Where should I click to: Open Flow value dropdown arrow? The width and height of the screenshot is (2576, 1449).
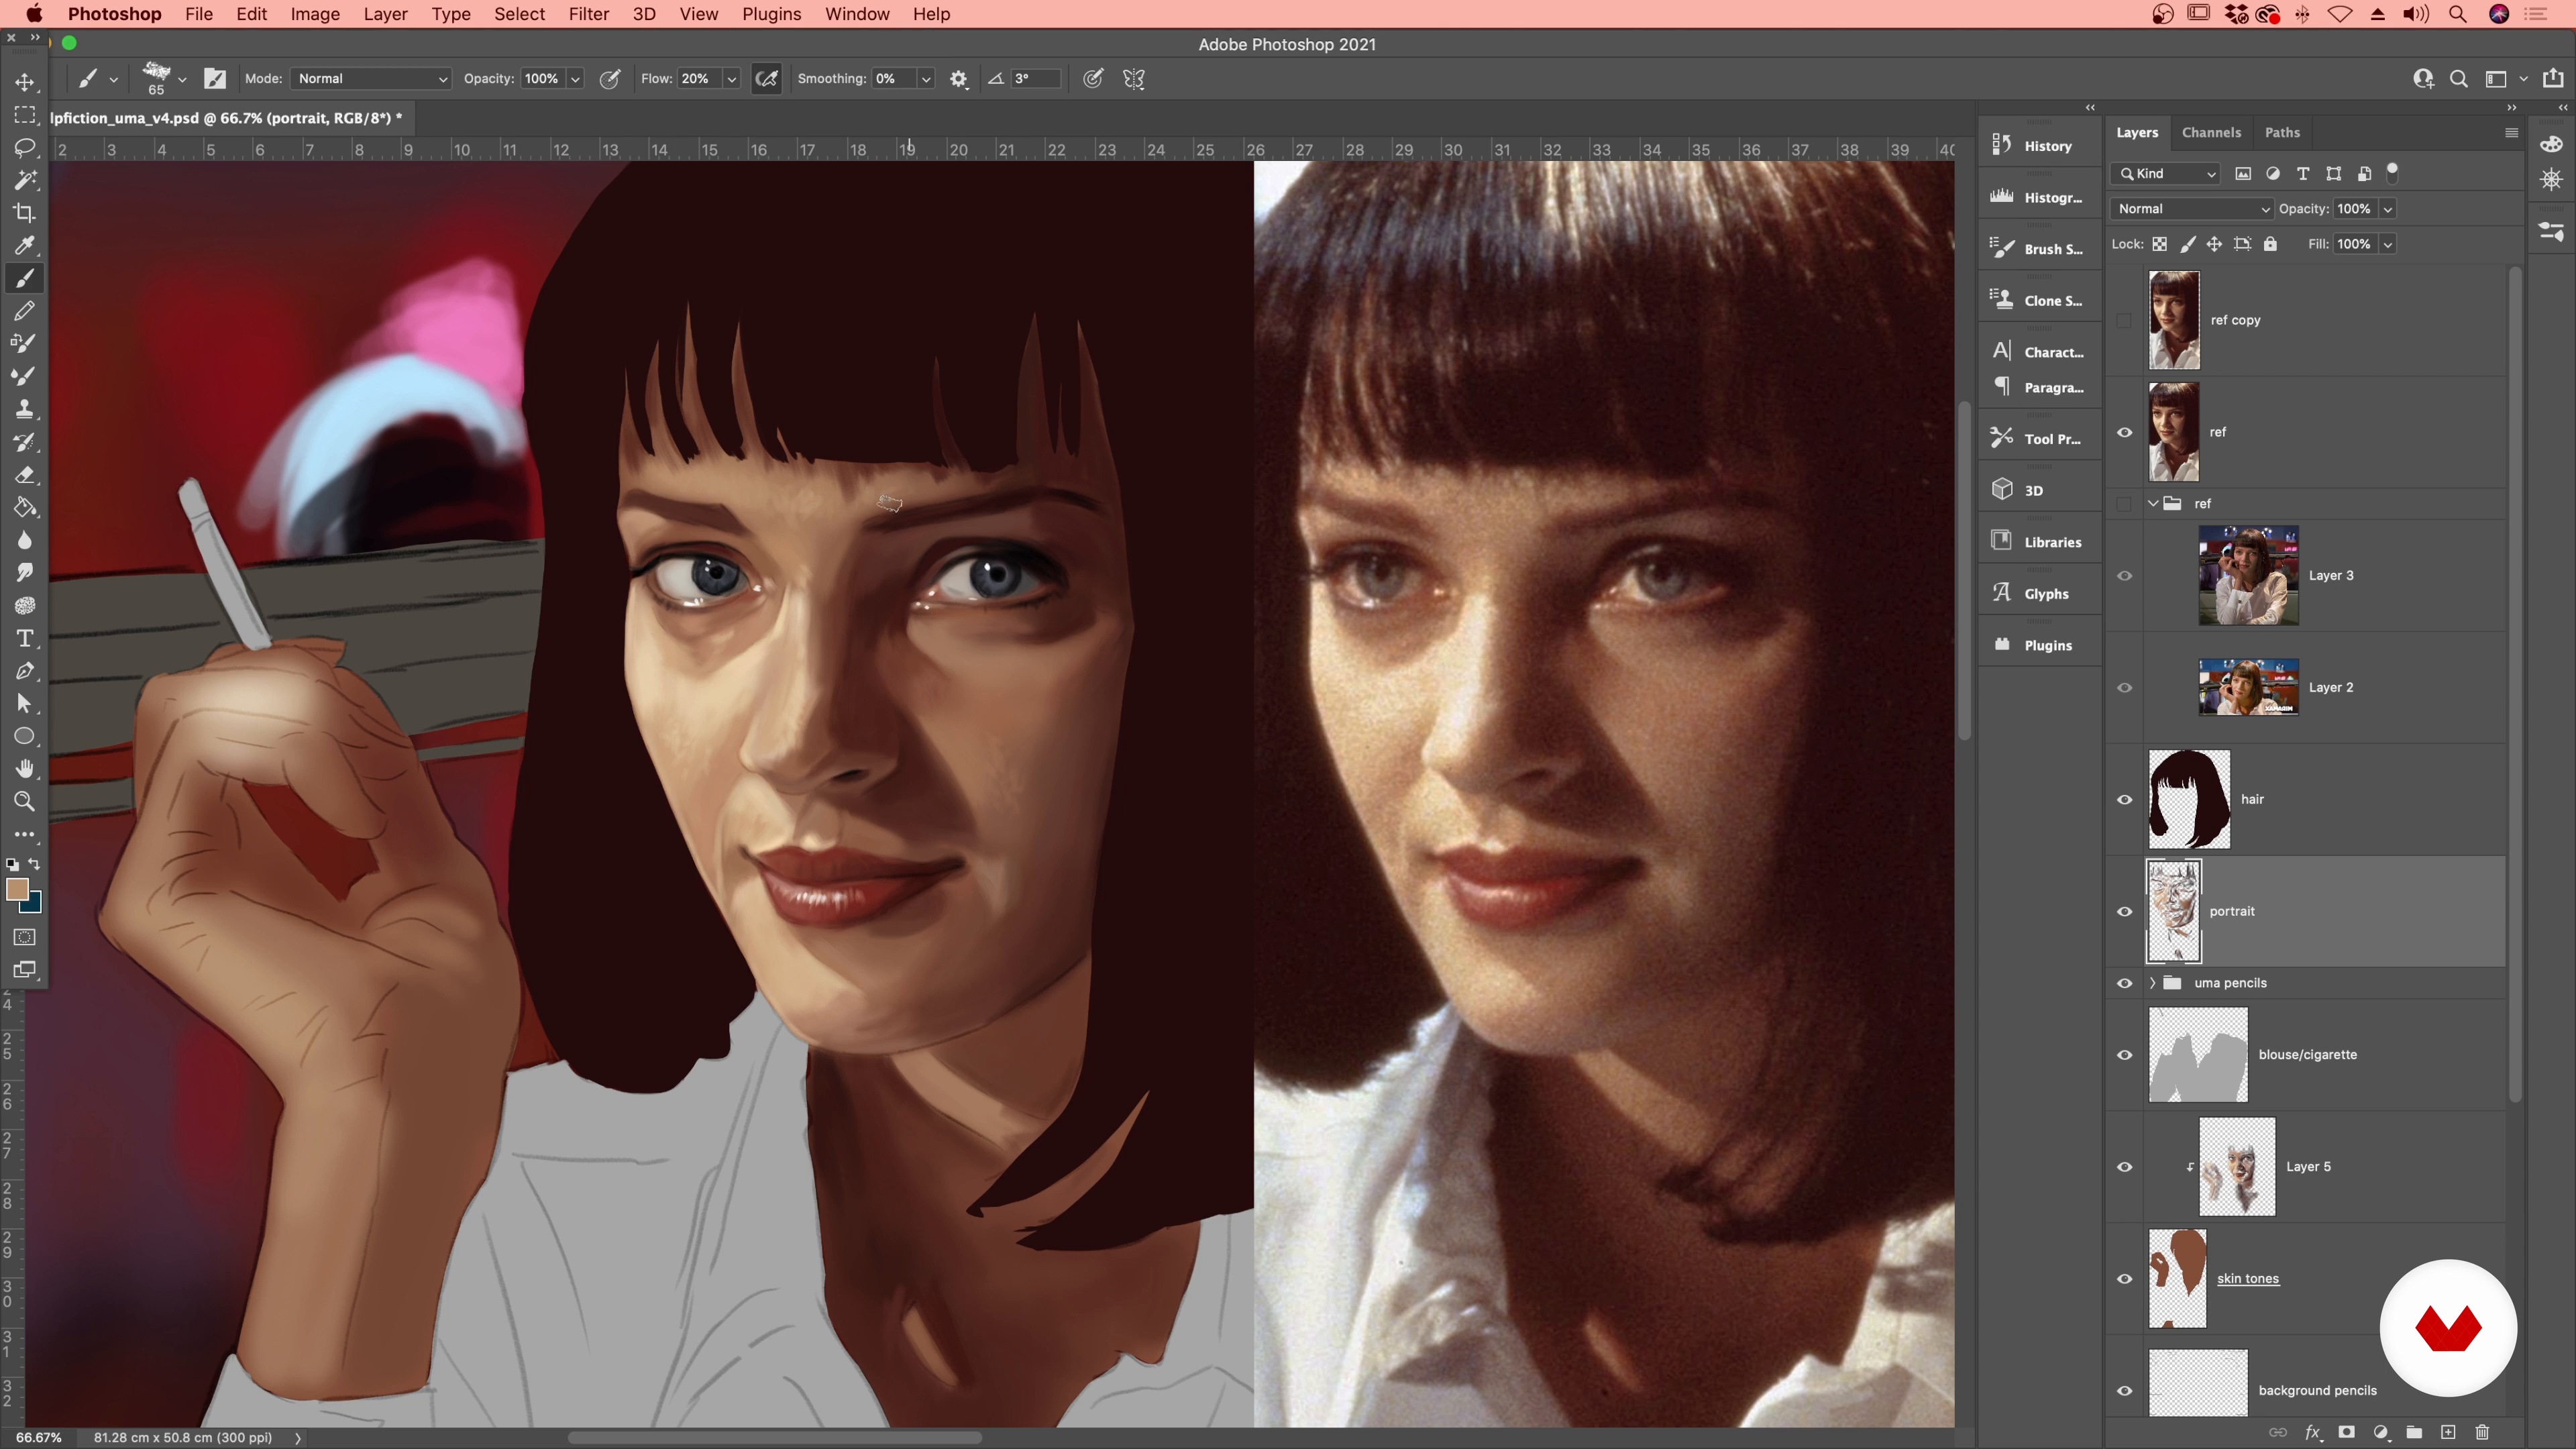[732, 79]
